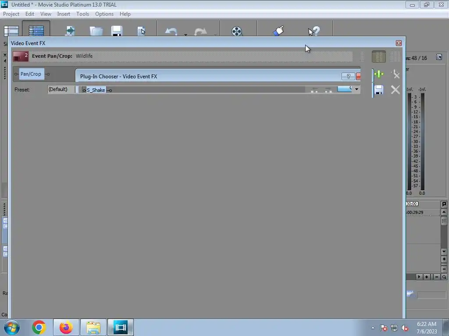Click the blue button in Plug-In Chooser bar
The height and width of the screenshot is (336, 449).
coord(345,89)
